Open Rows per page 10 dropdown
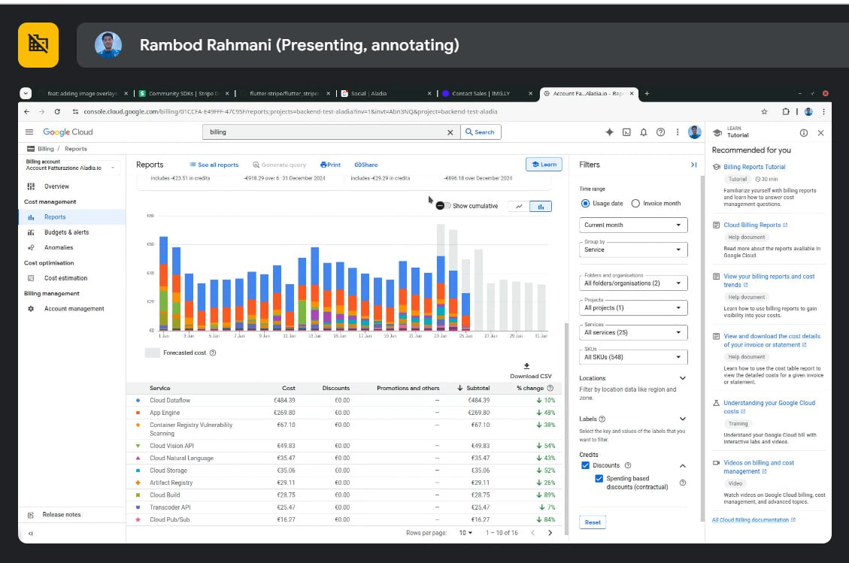The height and width of the screenshot is (563, 849). pos(465,533)
